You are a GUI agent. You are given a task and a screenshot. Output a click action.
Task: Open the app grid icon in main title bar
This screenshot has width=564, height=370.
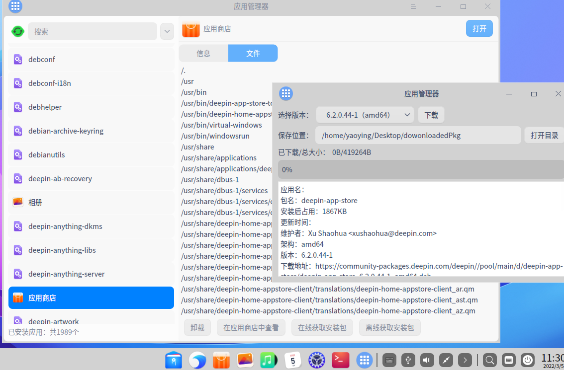click(15, 6)
